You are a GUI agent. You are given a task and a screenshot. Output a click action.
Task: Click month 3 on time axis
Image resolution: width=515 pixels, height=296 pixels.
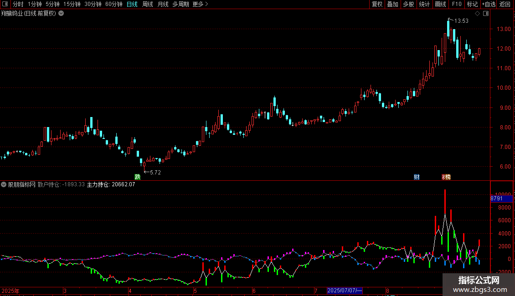point(65,291)
